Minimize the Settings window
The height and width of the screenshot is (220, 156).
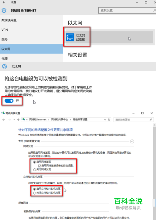point(137,3)
